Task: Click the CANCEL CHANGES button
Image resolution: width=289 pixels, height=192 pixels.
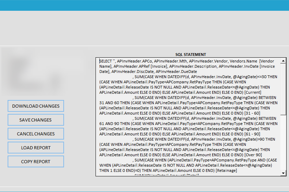Action: point(36,134)
